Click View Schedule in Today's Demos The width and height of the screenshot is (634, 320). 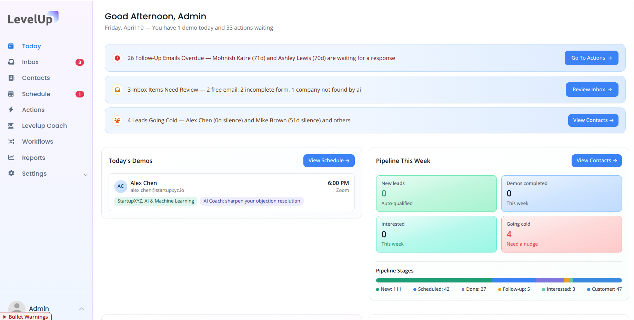(328, 160)
